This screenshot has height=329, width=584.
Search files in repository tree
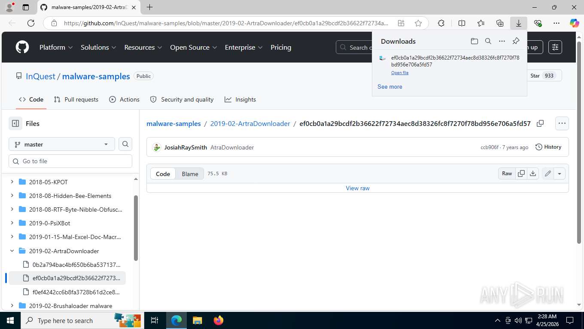(125, 144)
